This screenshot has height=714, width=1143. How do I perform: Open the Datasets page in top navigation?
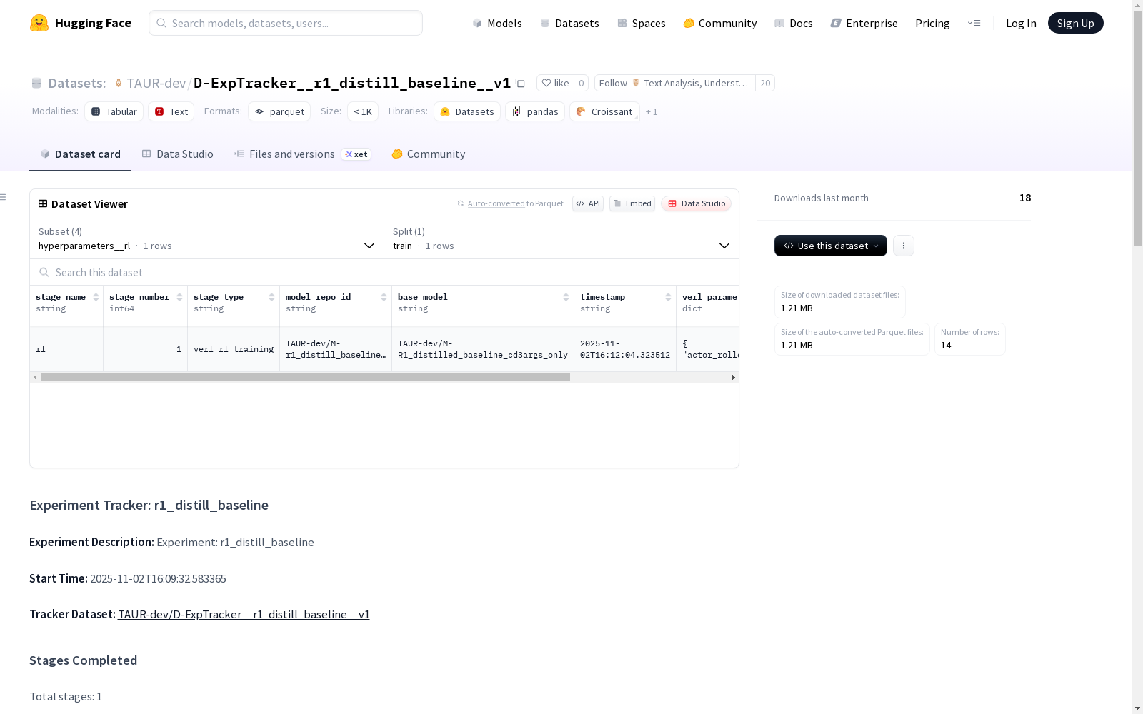tap(569, 23)
